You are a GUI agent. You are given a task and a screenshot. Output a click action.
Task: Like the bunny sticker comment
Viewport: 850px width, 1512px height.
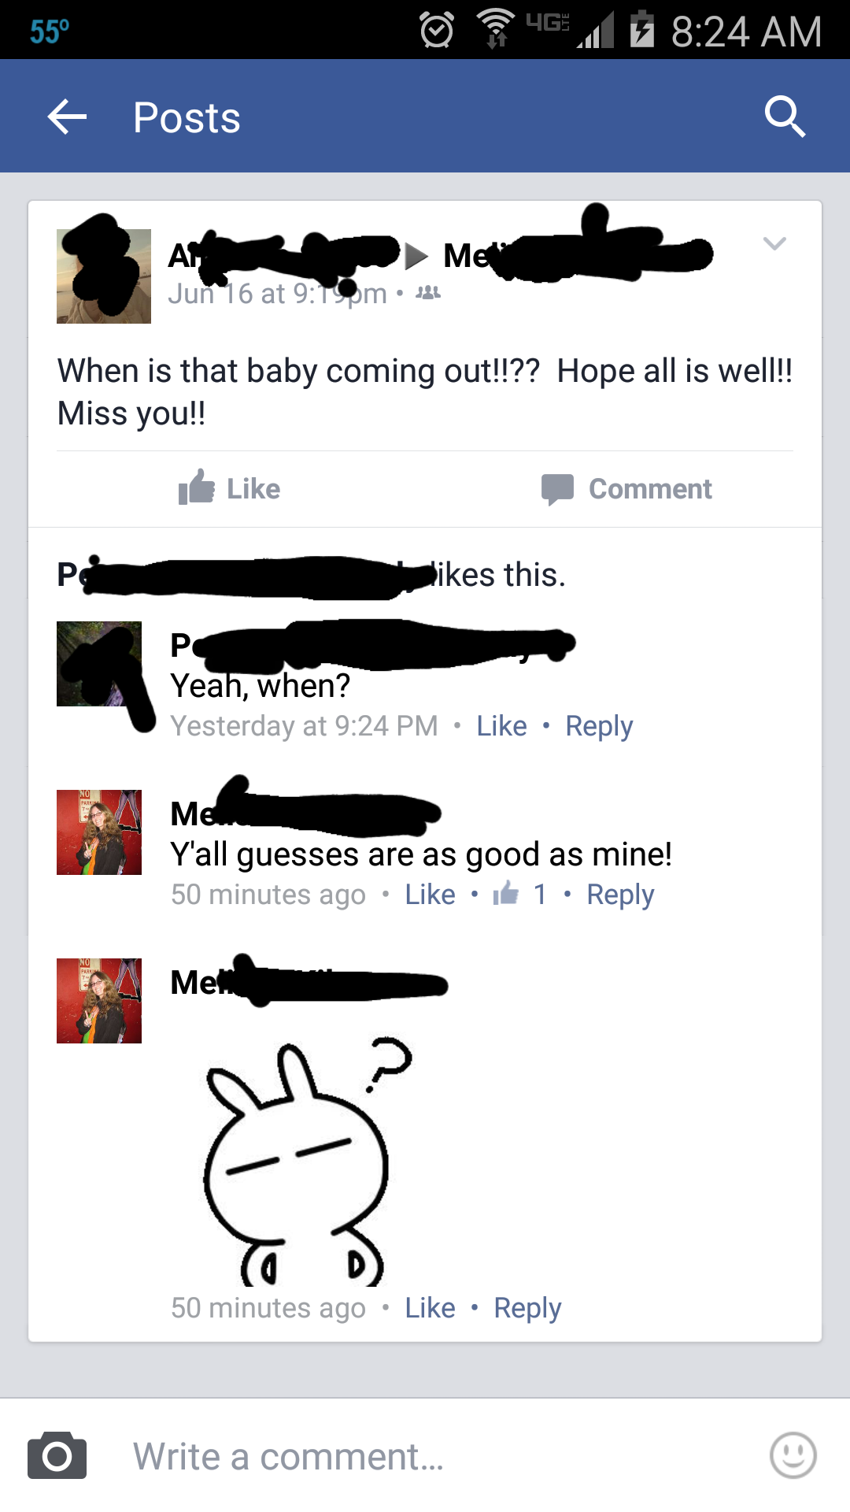pos(430,1307)
